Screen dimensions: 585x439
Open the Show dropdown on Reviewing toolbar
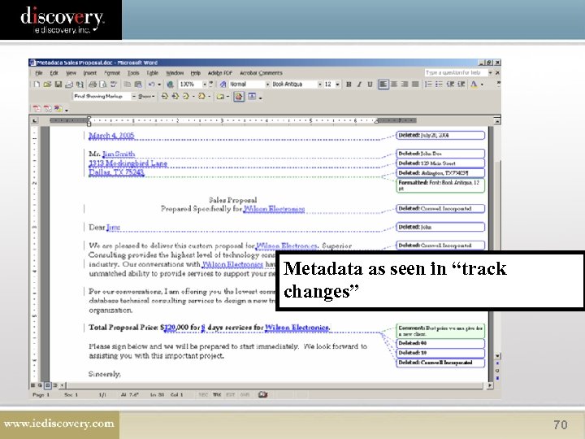click(x=146, y=97)
